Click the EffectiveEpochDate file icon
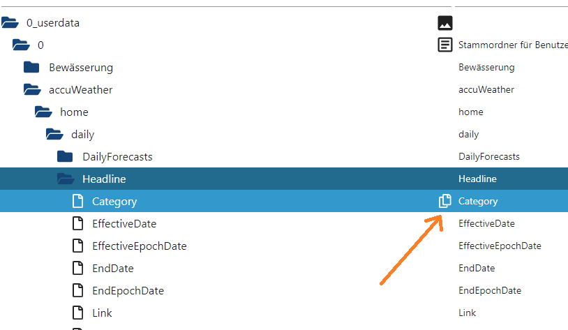The width and height of the screenshot is (568, 330). point(78,246)
